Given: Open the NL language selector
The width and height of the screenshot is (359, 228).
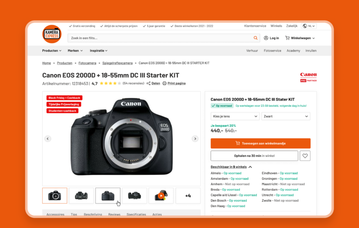Looking at the screenshot, I should point(309,26).
